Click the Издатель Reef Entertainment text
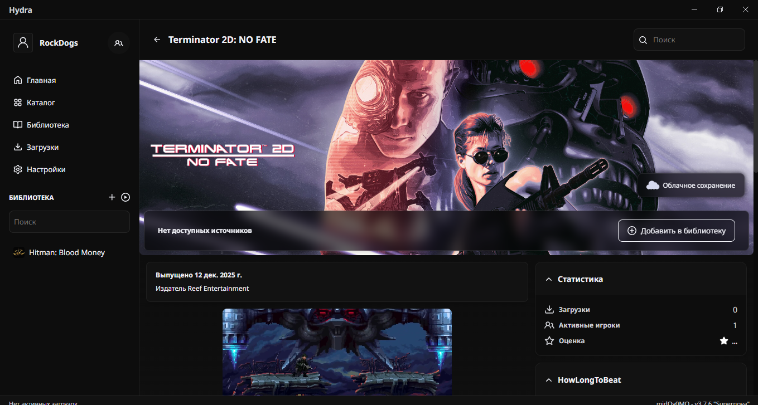This screenshot has height=405, width=758. click(x=202, y=289)
